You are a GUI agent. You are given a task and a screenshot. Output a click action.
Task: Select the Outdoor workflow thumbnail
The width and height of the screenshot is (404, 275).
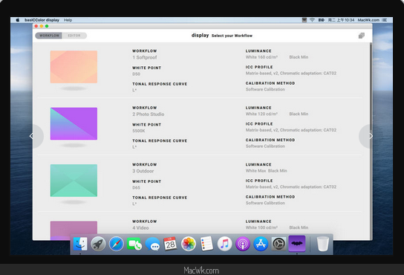74,181
